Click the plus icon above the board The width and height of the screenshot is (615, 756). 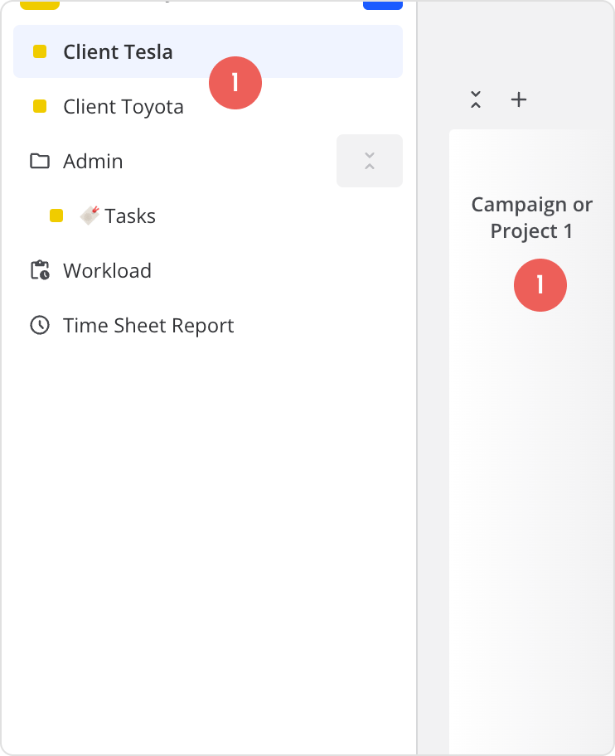click(519, 99)
